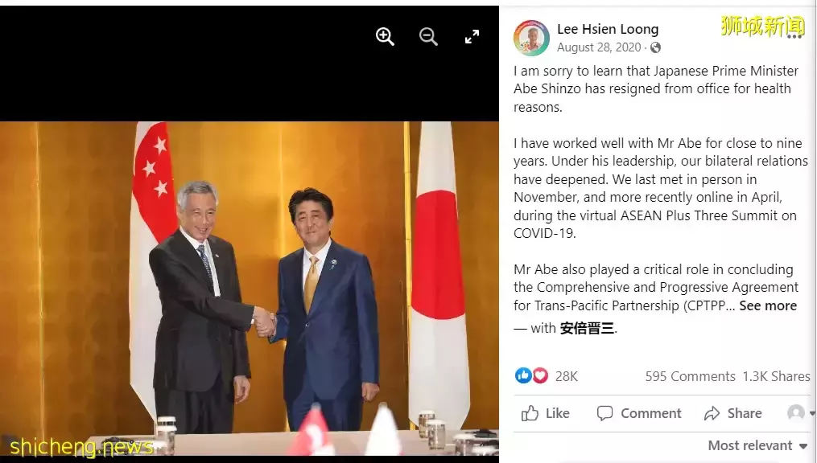This screenshot has width=817, height=463.
Task: View the like and love reactions icons
Action: coord(531,375)
